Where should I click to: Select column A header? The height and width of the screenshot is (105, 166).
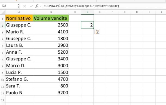pyautogui.click(x=19, y=12)
